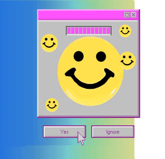Image resolution: width=165 pixels, height=159 pixels.
Task: Click the small smiley left of the large face
Action: tap(49, 43)
